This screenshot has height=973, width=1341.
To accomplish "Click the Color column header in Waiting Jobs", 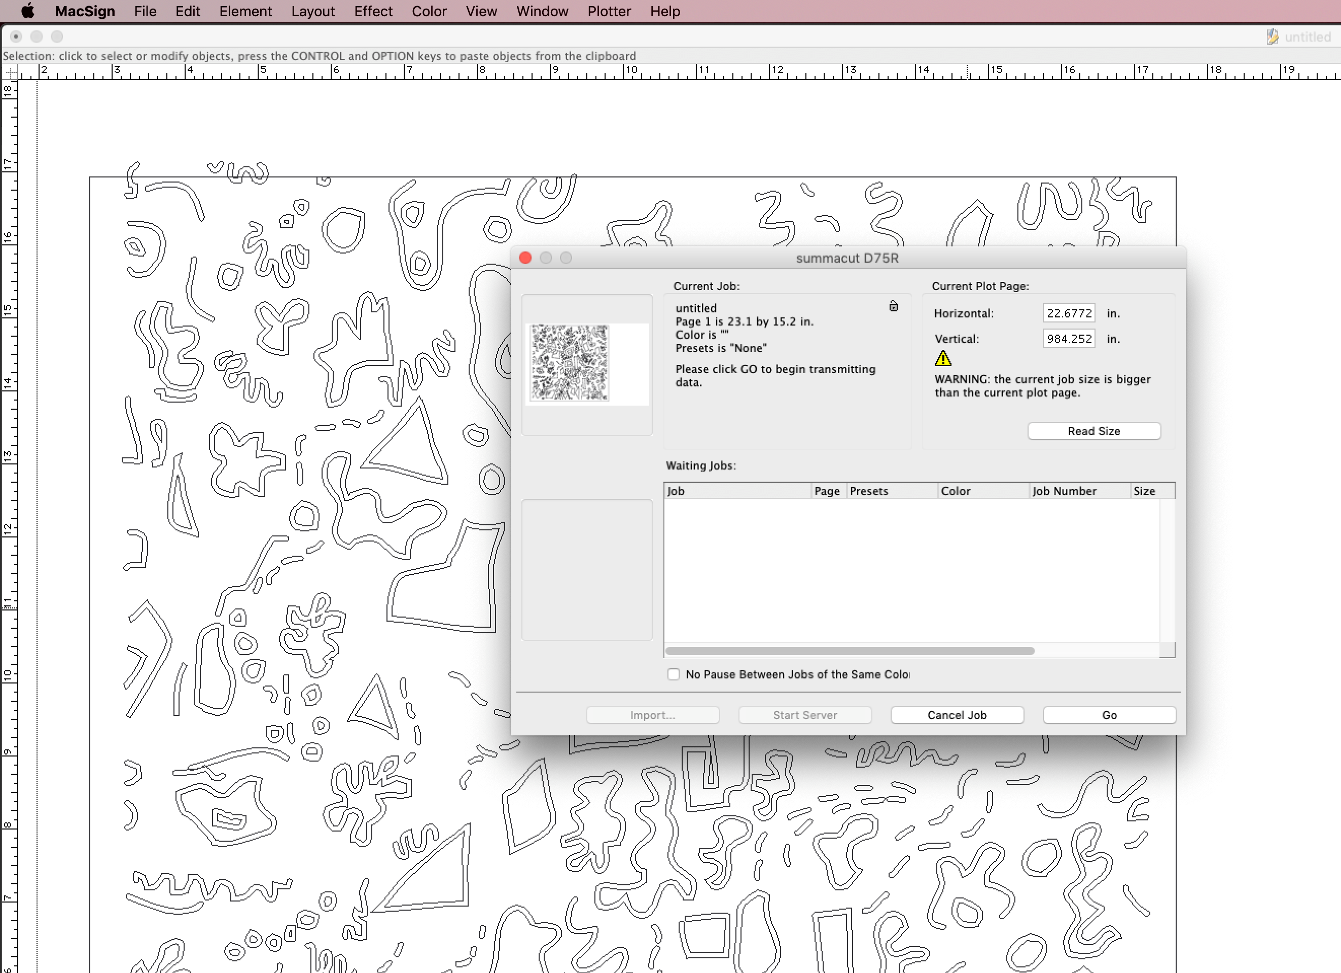I will tap(983, 491).
